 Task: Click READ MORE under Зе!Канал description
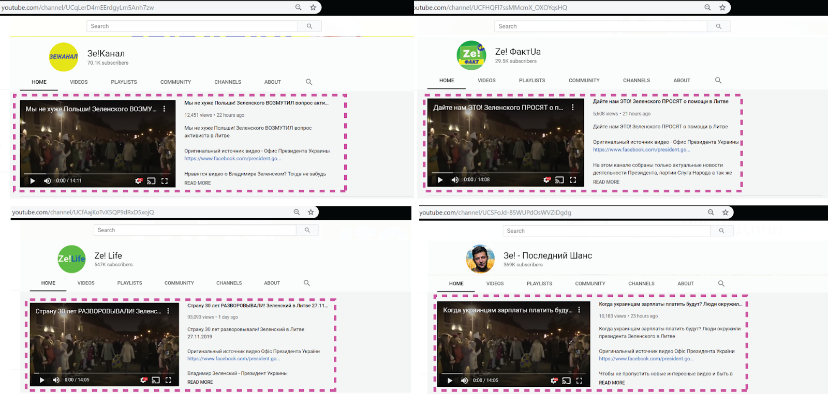pyautogui.click(x=198, y=183)
